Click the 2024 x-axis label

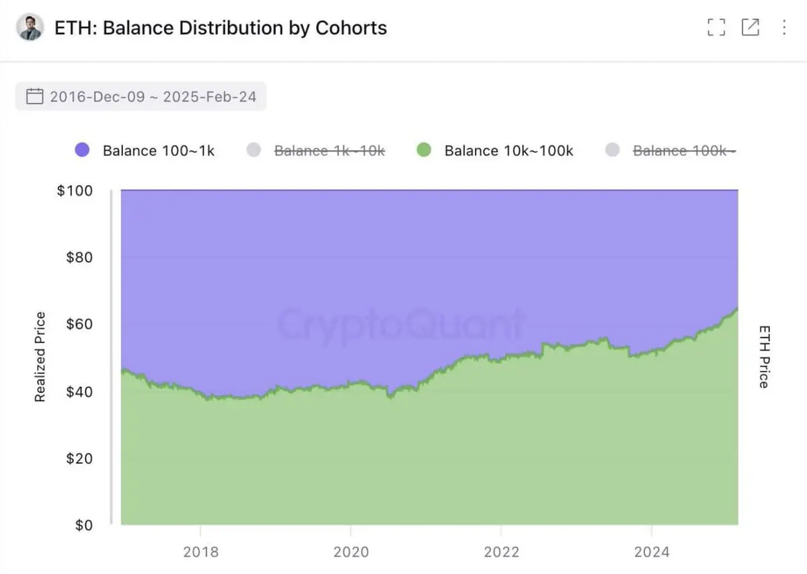pyautogui.click(x=652, y=552)
